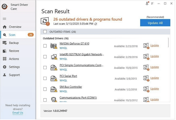Image resolution: width=176 pixels, height=120 pixels.
Task: Open the options menu lines icon at top right
Action: pyautogui.click(x=152, y=3)
